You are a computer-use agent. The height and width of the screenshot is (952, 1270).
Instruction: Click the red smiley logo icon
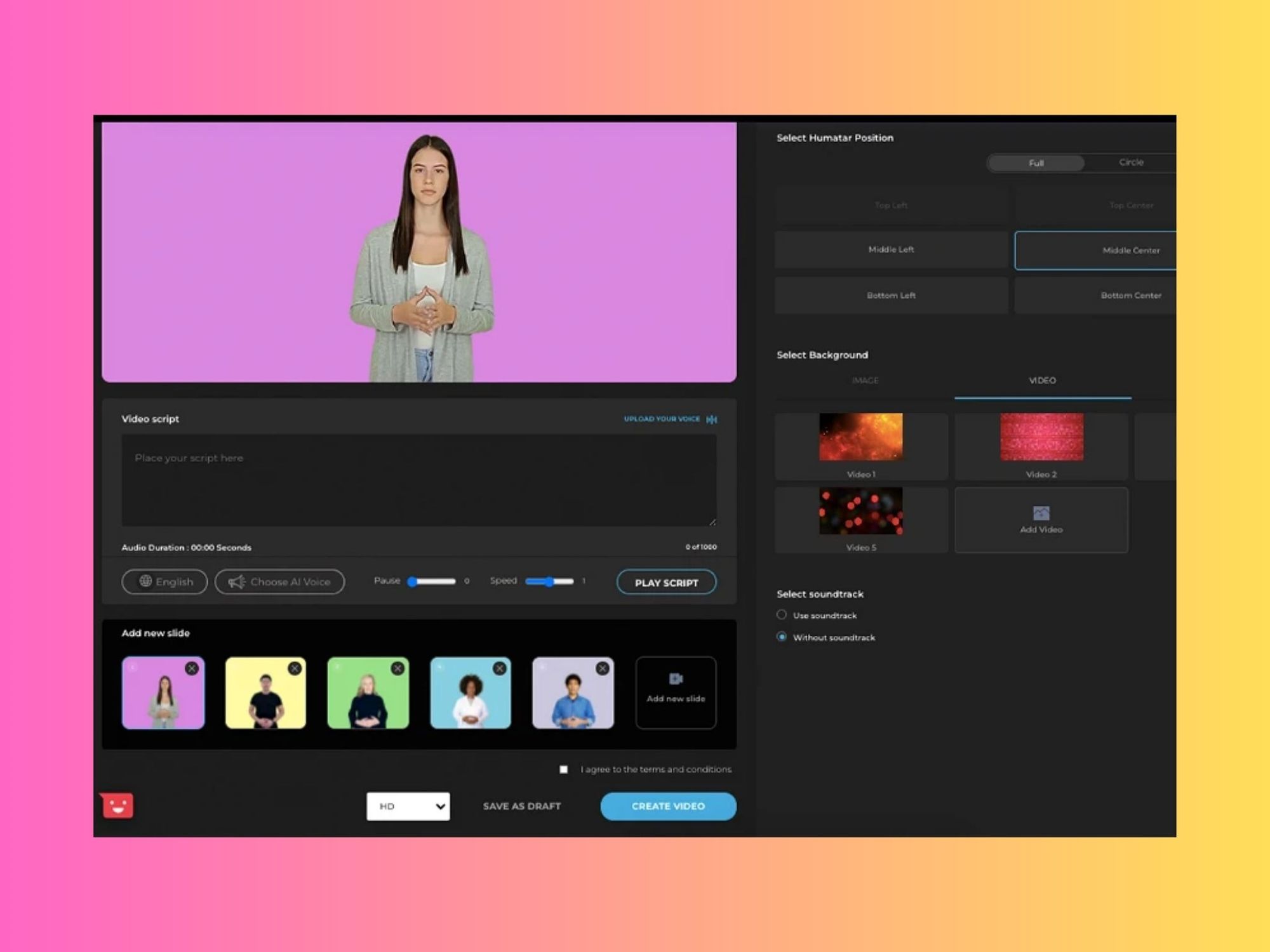click(x=117, y=805)
